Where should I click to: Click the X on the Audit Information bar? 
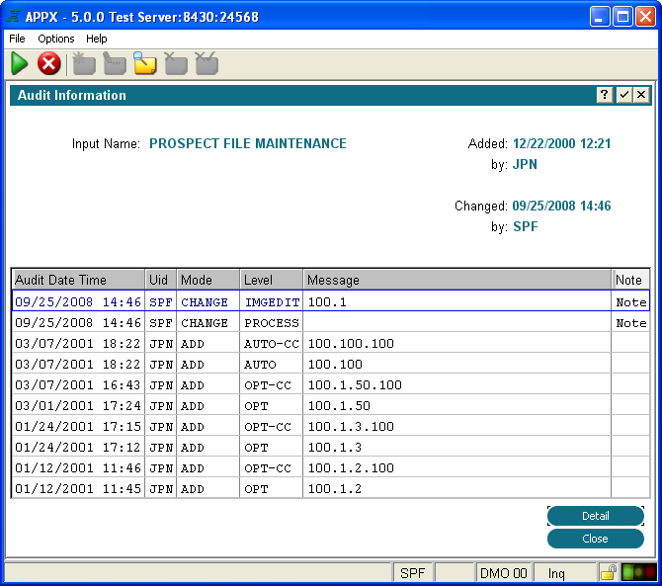coord(641,95)
